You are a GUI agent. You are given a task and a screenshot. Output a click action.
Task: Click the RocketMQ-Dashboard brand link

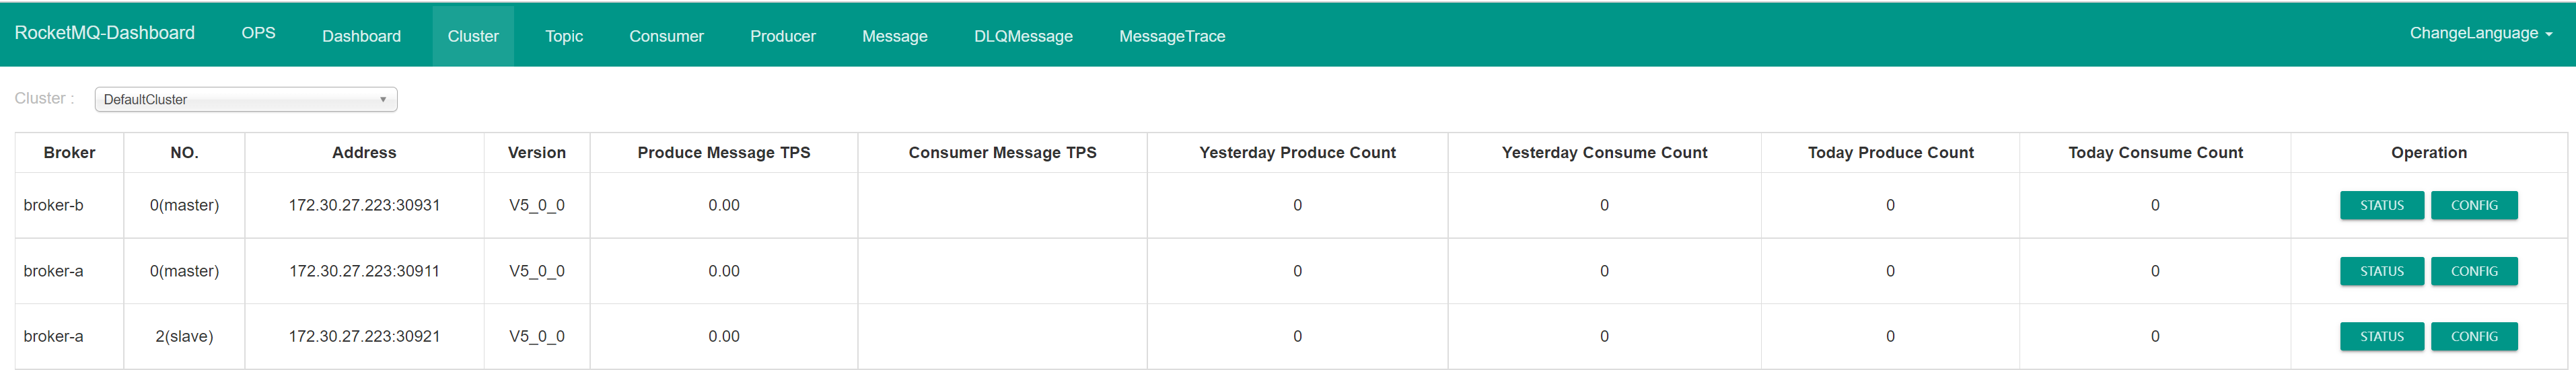point(105,33)
